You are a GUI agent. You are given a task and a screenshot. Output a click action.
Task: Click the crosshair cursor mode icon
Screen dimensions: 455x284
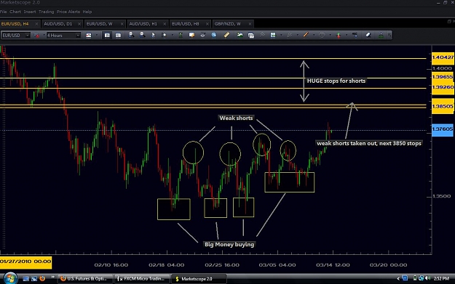pos(164,35)
